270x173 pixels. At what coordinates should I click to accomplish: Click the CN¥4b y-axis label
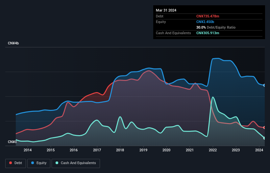pyautogui.click(x=13, y=43)
